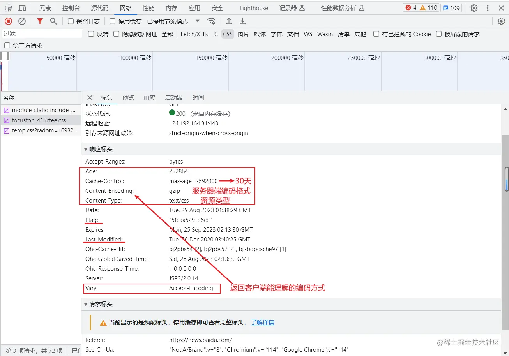The width and height of the screenshot is (509, 356).
Task: Select the module_static_include request row
Action: (41, 110)
